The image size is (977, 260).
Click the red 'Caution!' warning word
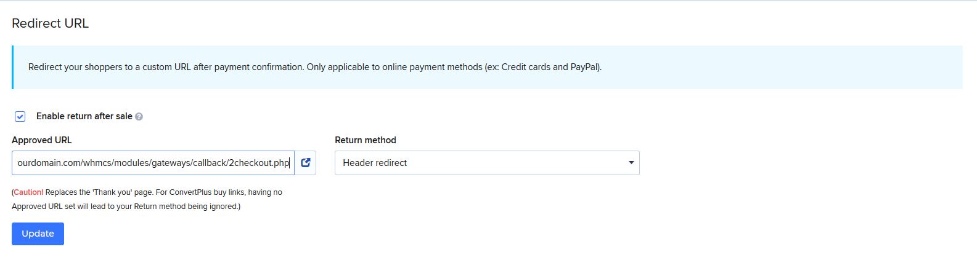(28, 192)
